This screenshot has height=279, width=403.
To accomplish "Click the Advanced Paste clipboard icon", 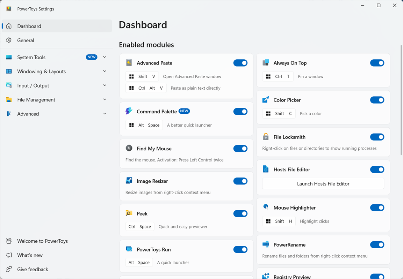I will point(129,62).
